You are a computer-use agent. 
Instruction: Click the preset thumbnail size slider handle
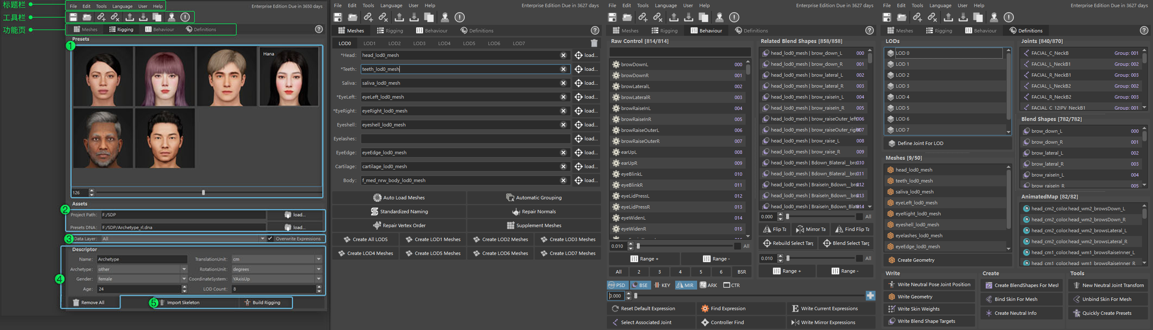tap(203, 193)
